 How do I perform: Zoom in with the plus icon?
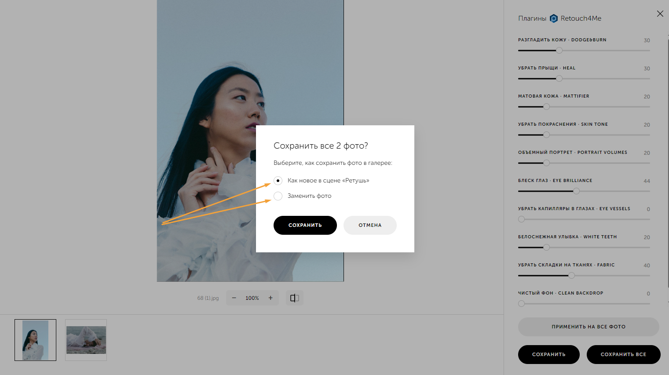pyautogui.click(x=271, y=298)
